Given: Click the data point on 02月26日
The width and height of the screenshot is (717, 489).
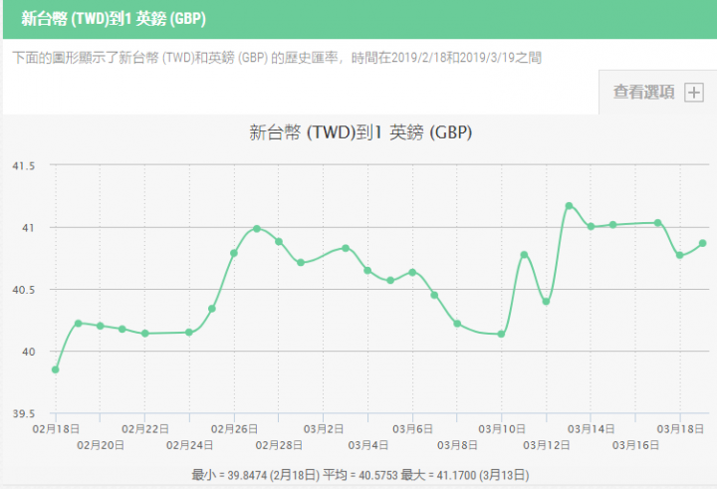Looking at the screenshot, I should [x=234, y=253].
